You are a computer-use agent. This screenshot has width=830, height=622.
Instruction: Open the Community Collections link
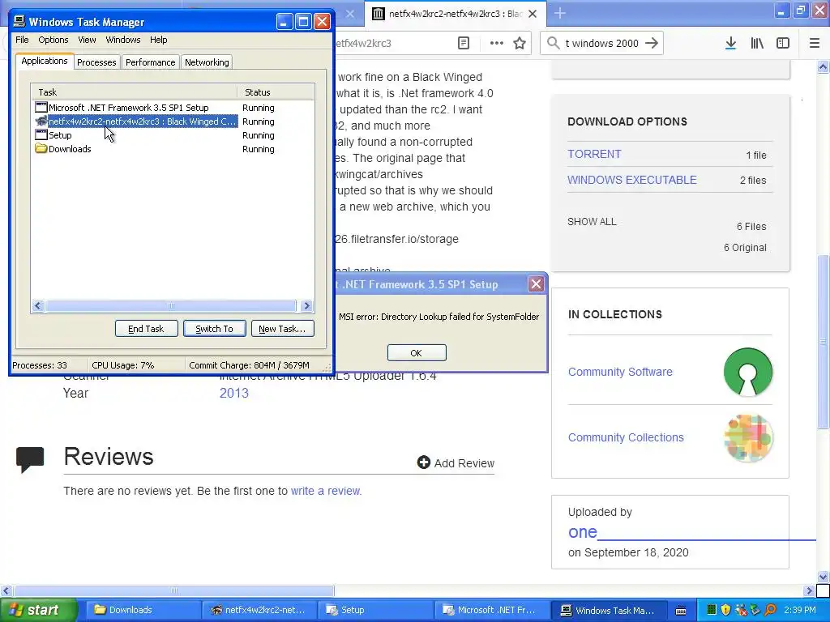[x=626, y=437]
